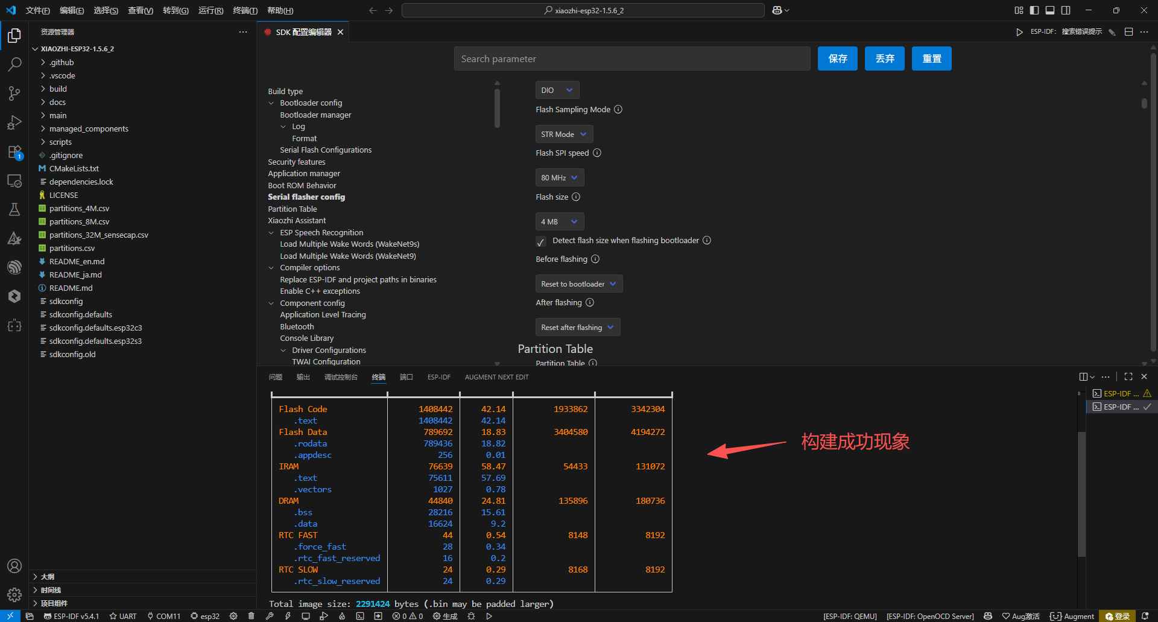Viewport: 1158px width, 622px height.
Task: Open the 终端(T) menu
Action: click(245, 10)
